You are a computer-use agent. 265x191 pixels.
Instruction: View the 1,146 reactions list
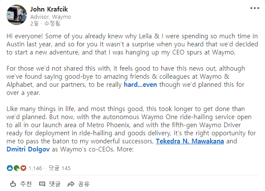coord(35,168)
